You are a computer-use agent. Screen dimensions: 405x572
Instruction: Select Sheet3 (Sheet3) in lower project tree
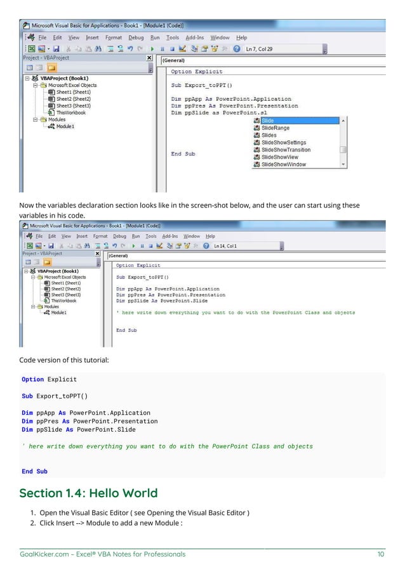tap(66, 295)
